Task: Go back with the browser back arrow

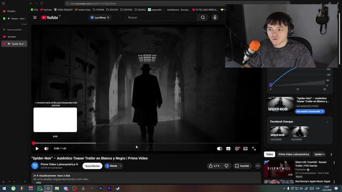Action: (x=31, y=3)
